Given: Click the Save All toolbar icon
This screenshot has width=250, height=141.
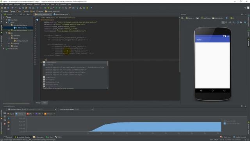Looking at the screenshot, I should point(5,8).
